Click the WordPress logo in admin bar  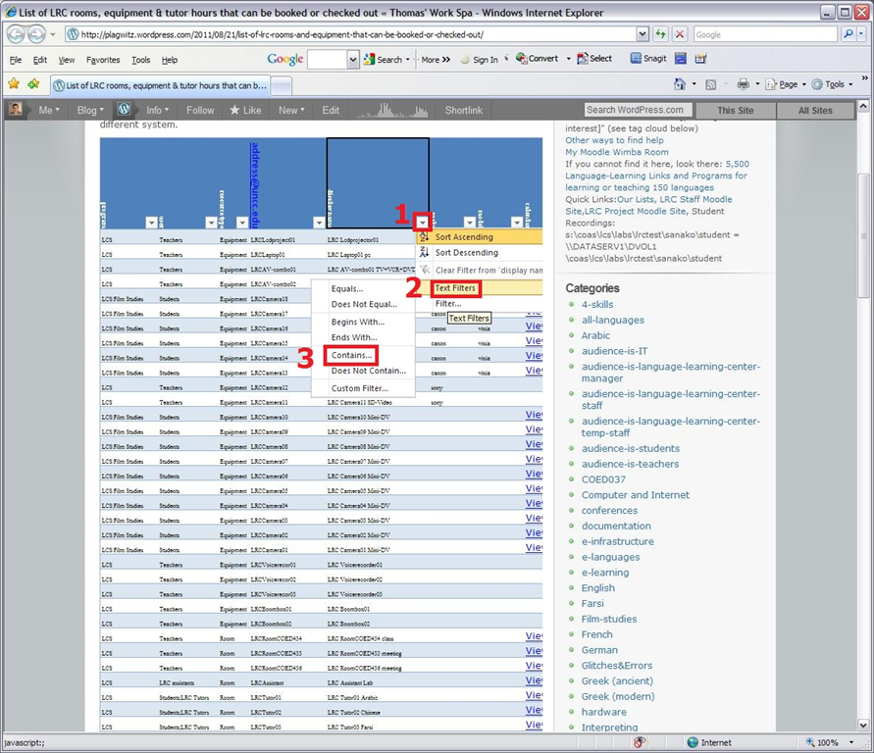pos(124,110)
